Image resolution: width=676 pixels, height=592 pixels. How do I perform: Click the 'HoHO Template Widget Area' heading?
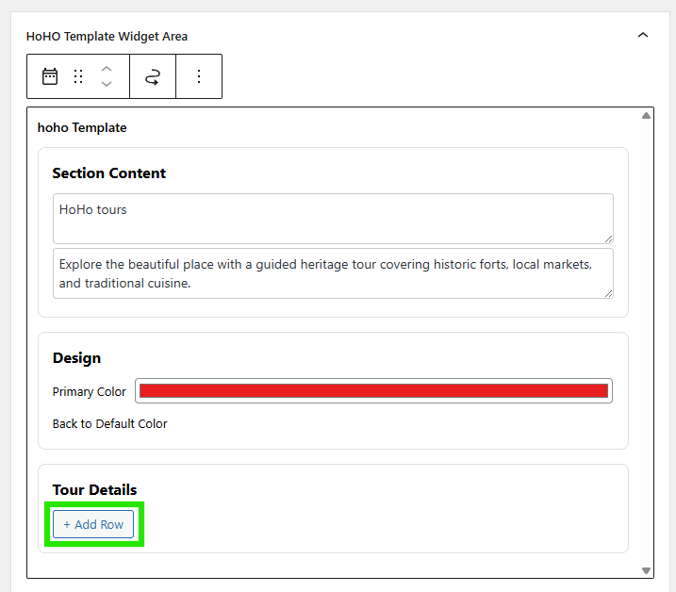[107, 36]
